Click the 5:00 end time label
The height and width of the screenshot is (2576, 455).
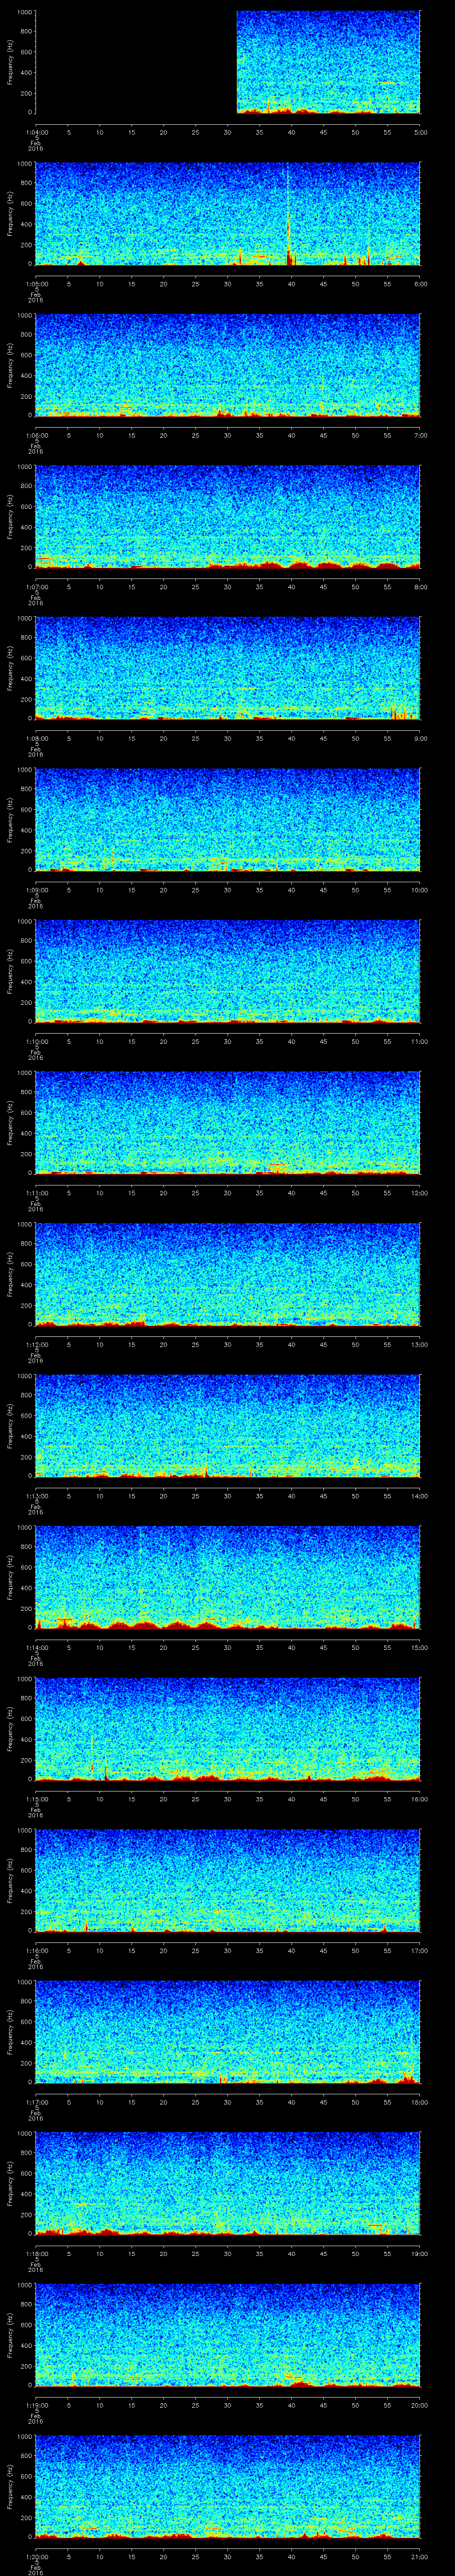(420, 132)
